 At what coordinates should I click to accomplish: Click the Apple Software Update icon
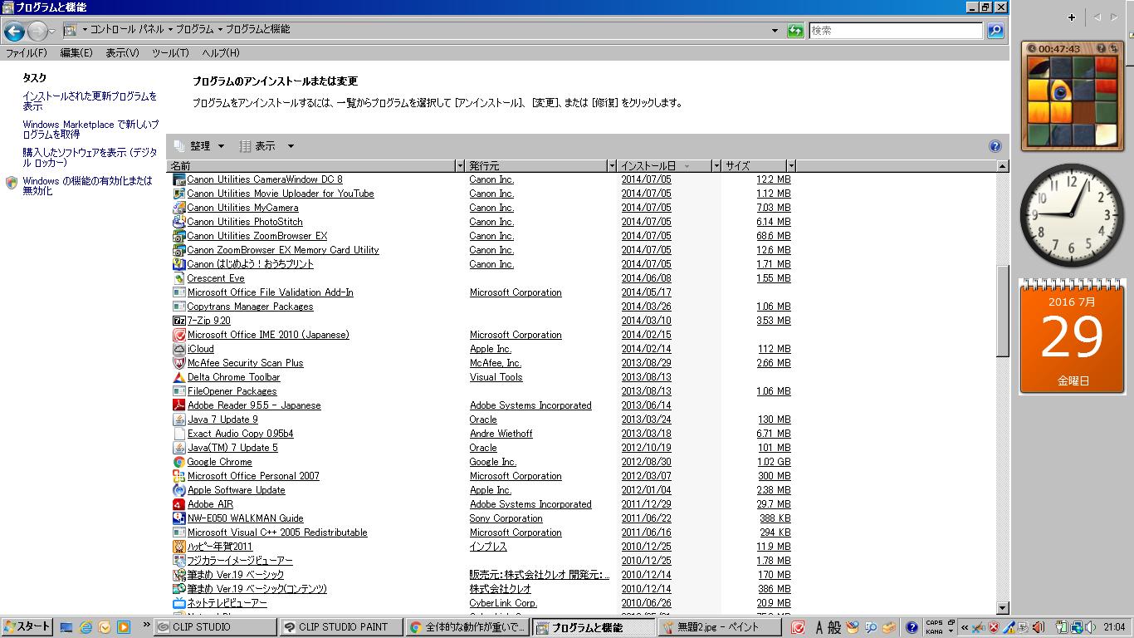(178, 490)
